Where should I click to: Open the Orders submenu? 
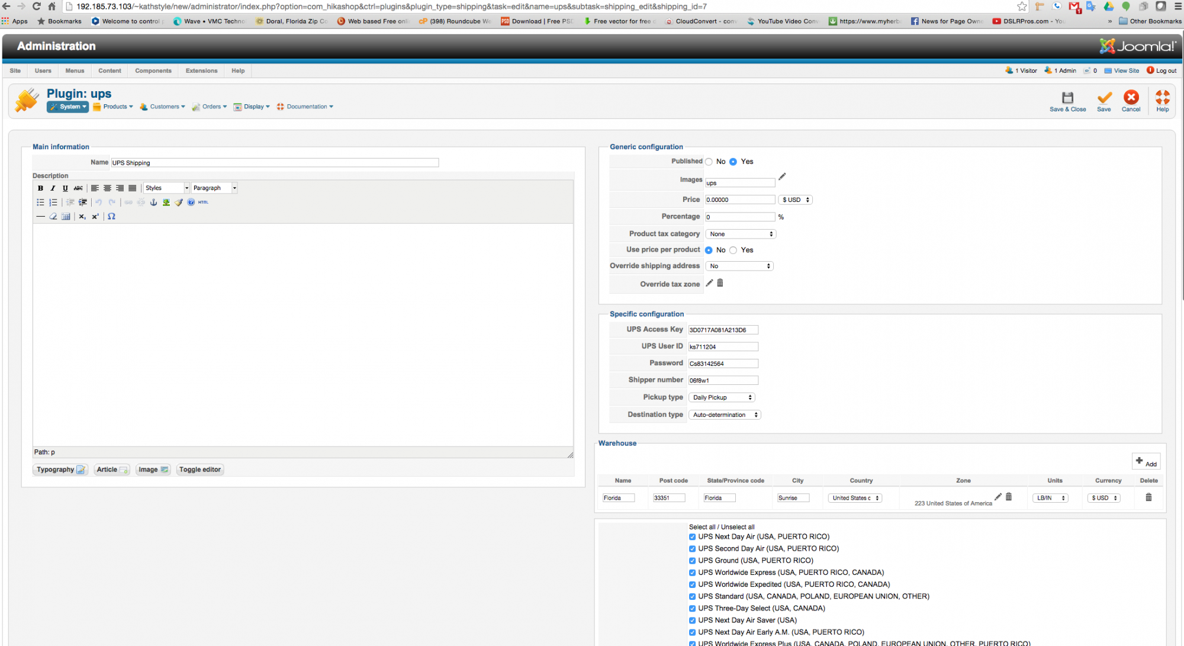[x=211, y=107]
